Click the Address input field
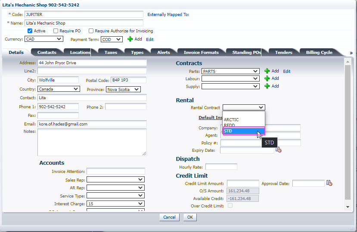357x232 pixels. 92,63
